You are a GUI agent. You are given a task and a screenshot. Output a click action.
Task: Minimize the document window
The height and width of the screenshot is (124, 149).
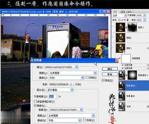[101, 12]
